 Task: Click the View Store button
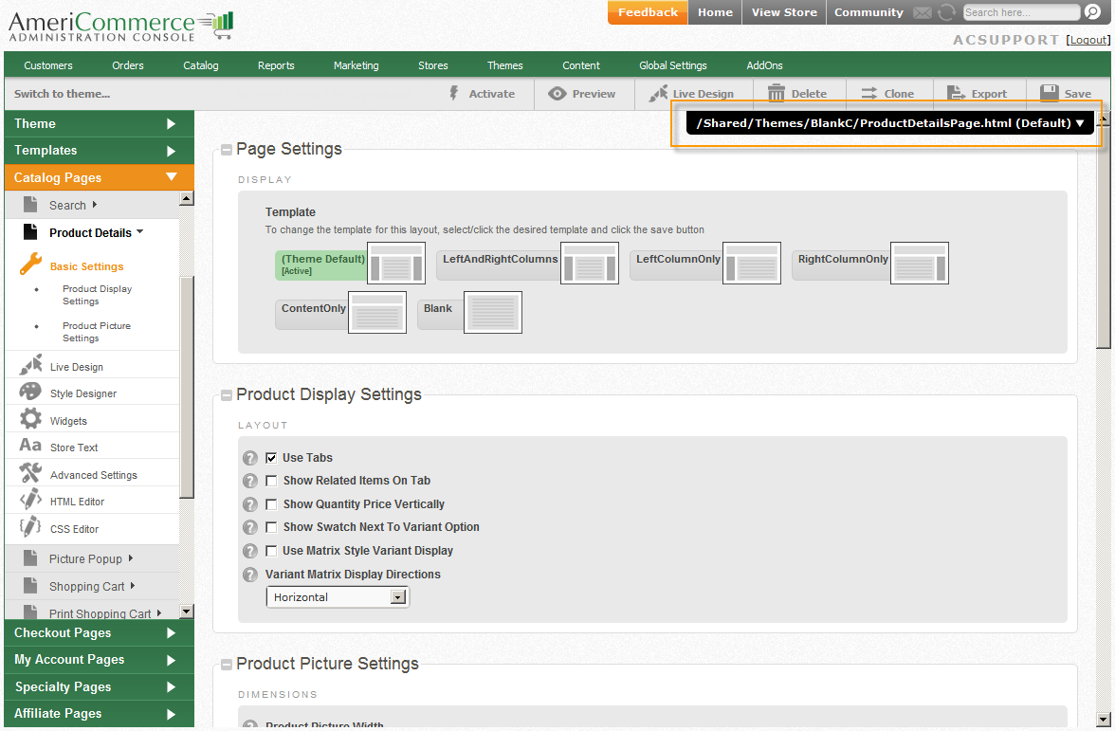pyautogui.click(x=784, y=12)
